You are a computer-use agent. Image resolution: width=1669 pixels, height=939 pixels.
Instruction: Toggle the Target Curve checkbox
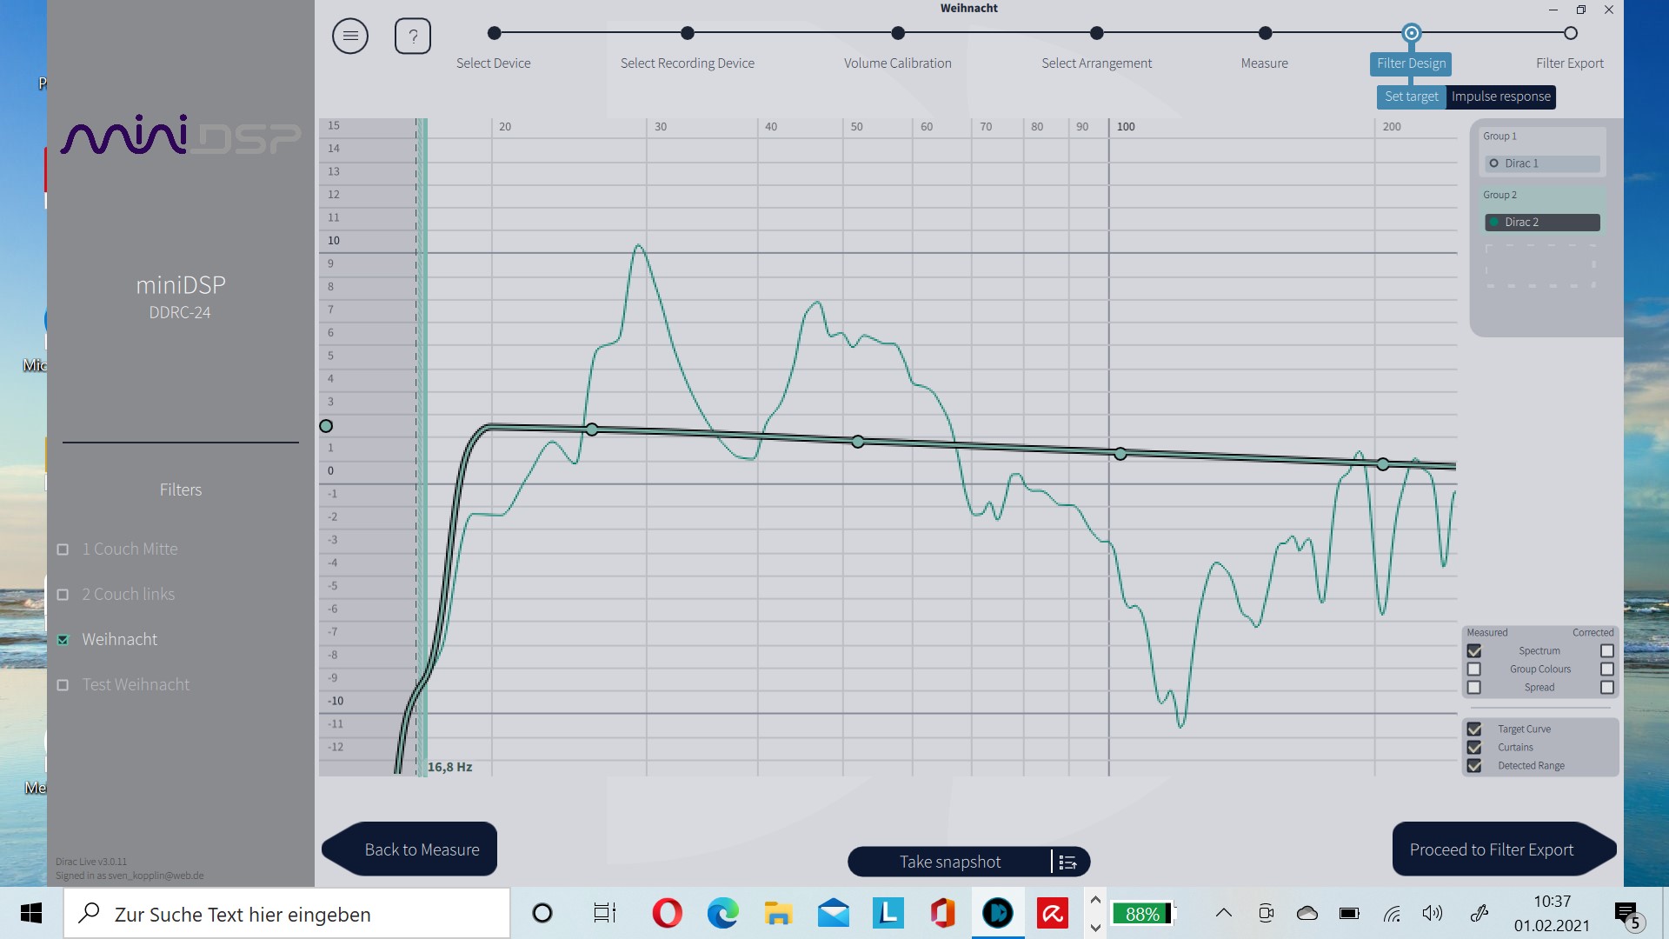[x=1474, y=729]
